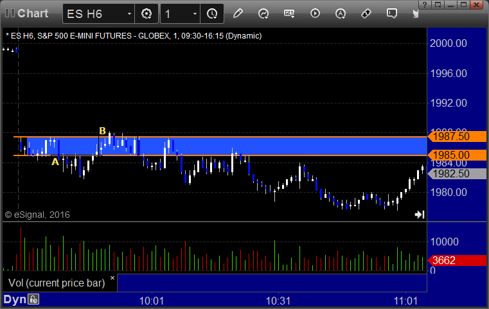Click the lock icon beside Dyn
The image size is (489, 309).
pyautogui.click(x=33, y=299)
